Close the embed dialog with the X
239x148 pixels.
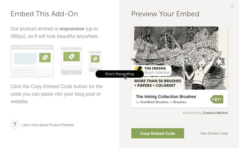[232, 6]
